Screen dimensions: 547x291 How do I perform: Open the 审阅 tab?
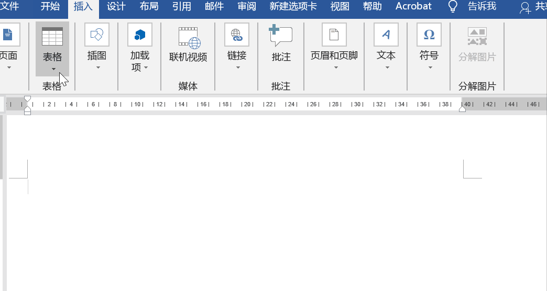(247, 6)
